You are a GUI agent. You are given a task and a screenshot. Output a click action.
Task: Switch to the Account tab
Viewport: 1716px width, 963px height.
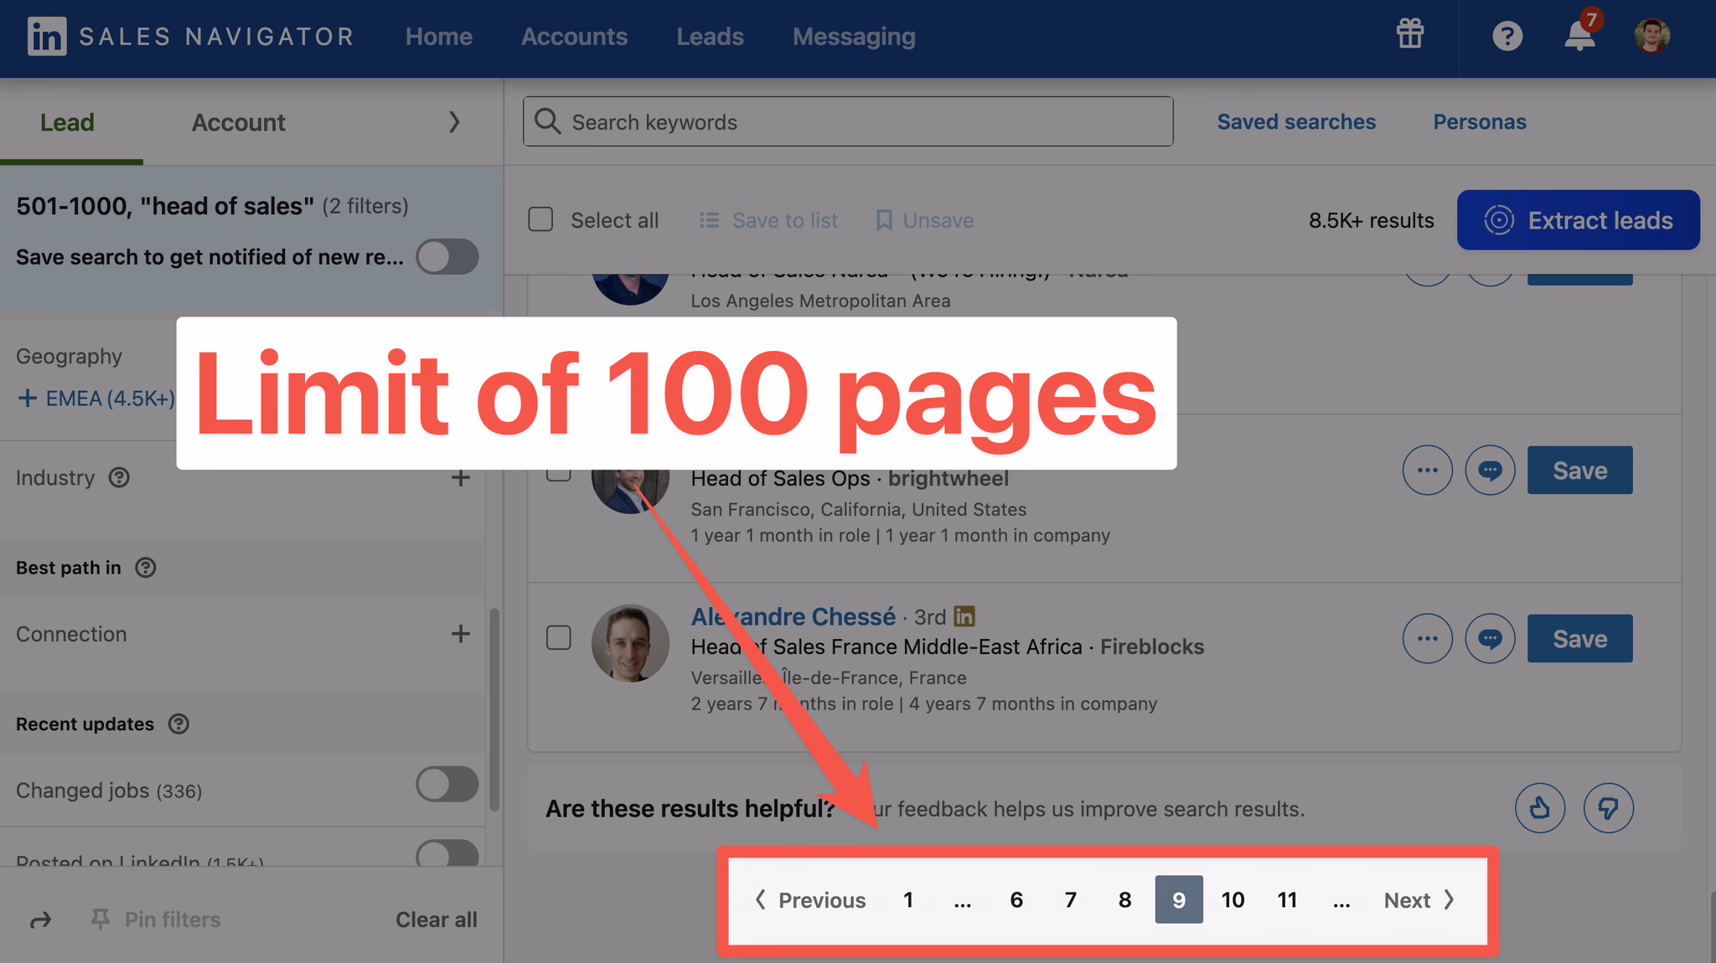point(239,122)
